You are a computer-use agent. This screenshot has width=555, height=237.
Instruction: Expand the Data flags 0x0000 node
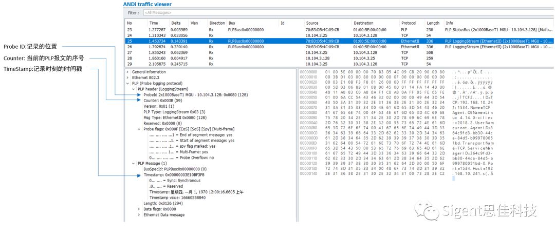(x=139, y=209)
